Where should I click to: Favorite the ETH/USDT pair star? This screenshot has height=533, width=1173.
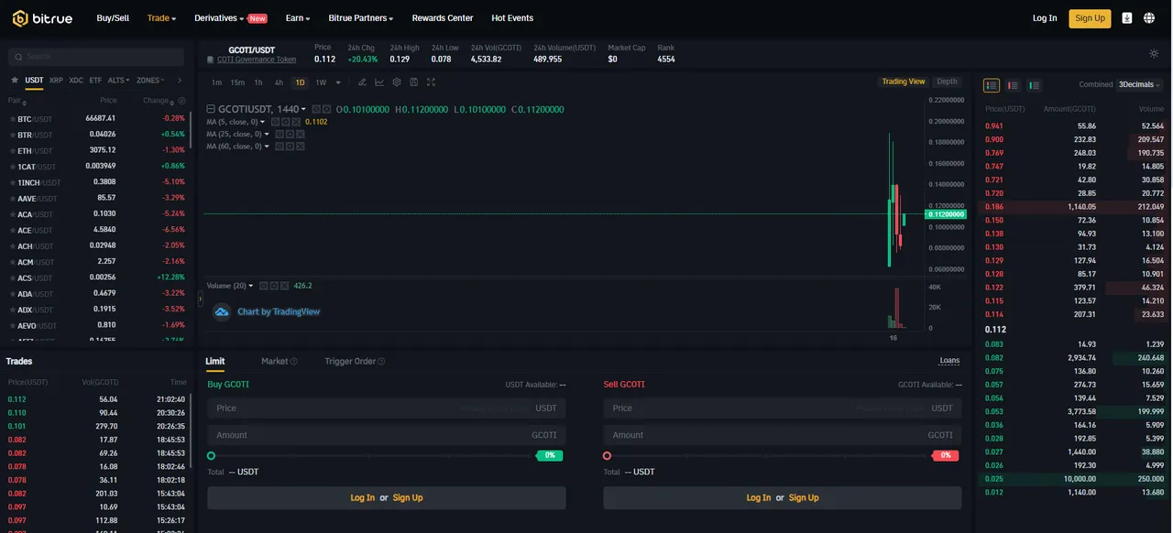pos(12,150)
